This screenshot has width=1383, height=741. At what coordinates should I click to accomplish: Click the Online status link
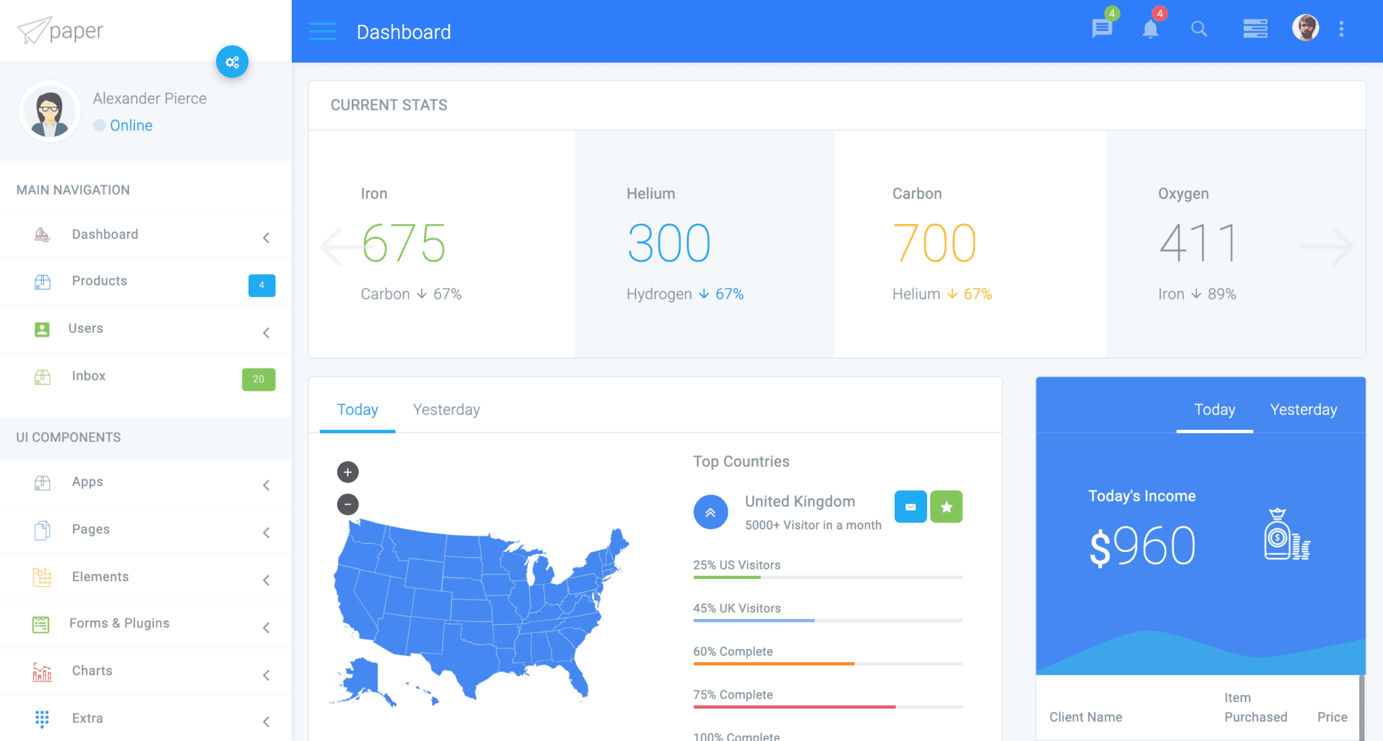coord(131,125)
